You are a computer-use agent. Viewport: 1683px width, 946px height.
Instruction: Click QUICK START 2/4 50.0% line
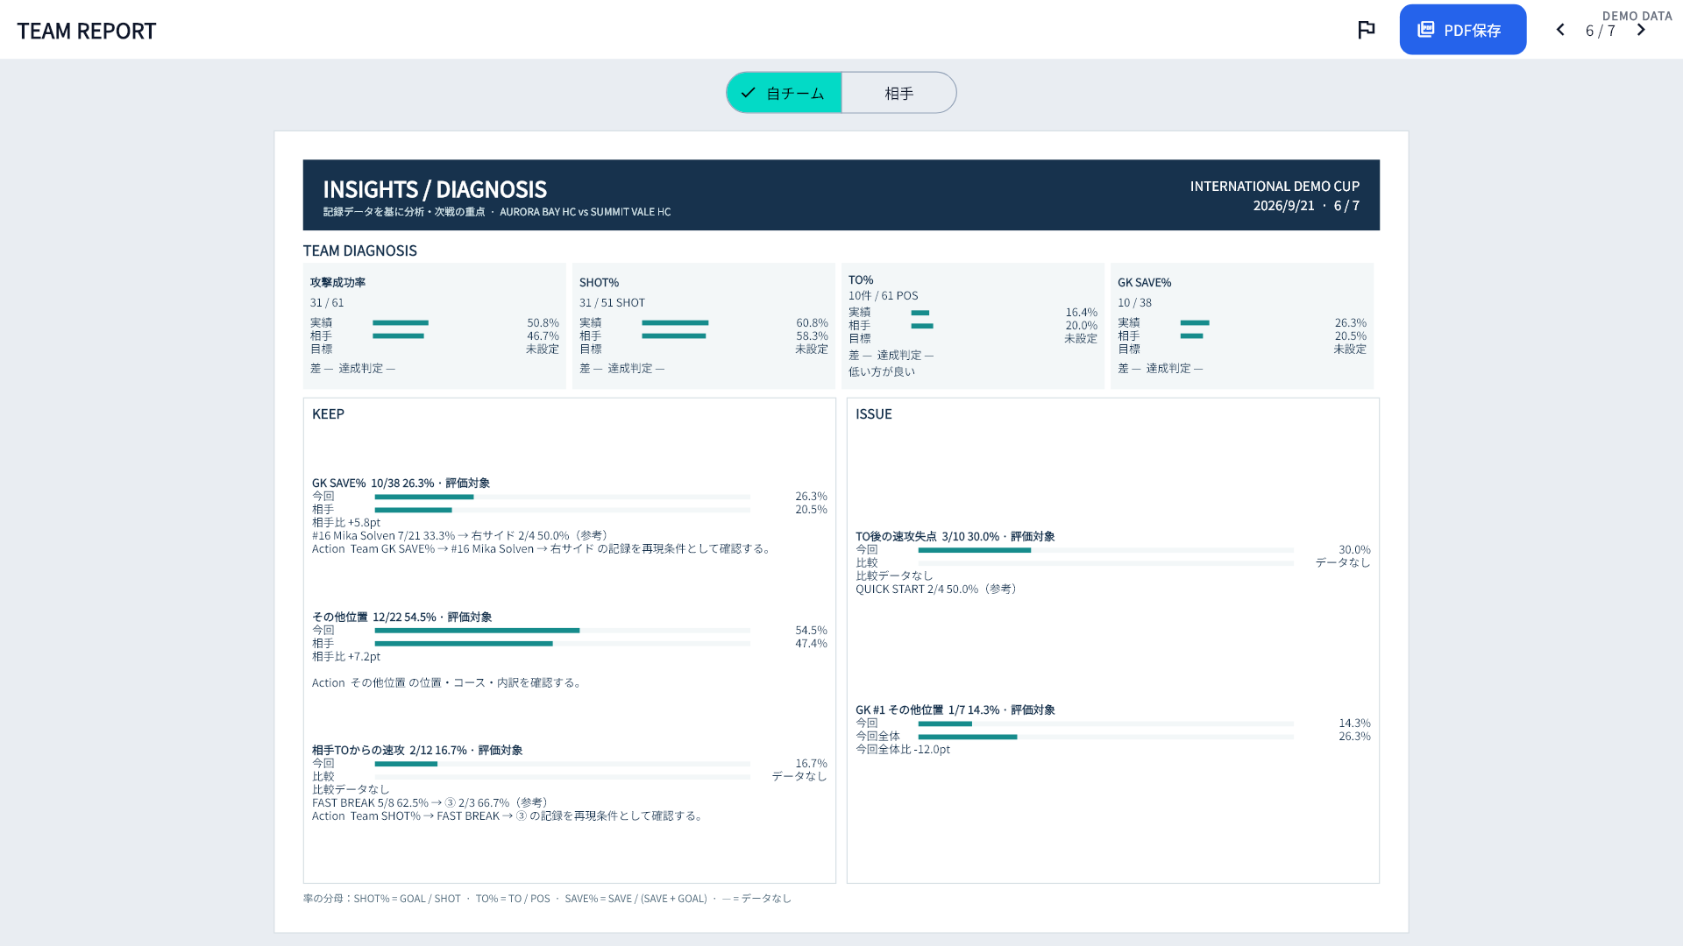[x=938, y=589]
